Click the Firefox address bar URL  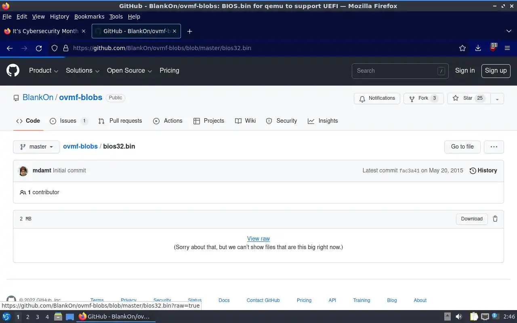click(162, 48)
